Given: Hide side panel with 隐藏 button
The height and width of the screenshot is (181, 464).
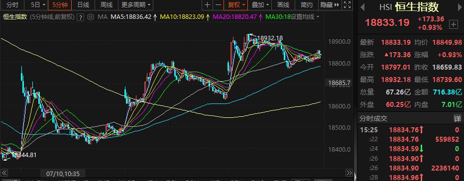Looking at the screenshot, I should pyautogui.click(x=330, y=5).
